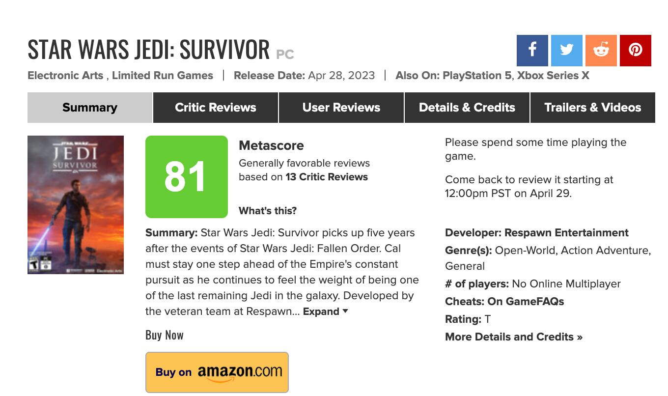Open the User Reviews tab
The image size is (668, 396).
341,107
